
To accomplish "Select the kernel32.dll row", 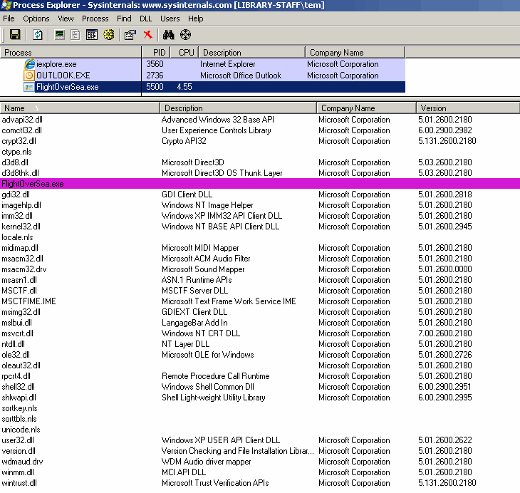I will click(260, 227).
